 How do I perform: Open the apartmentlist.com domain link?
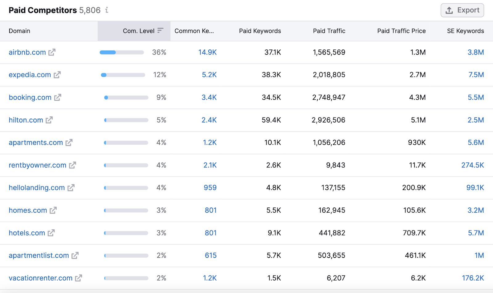[39, 255]
